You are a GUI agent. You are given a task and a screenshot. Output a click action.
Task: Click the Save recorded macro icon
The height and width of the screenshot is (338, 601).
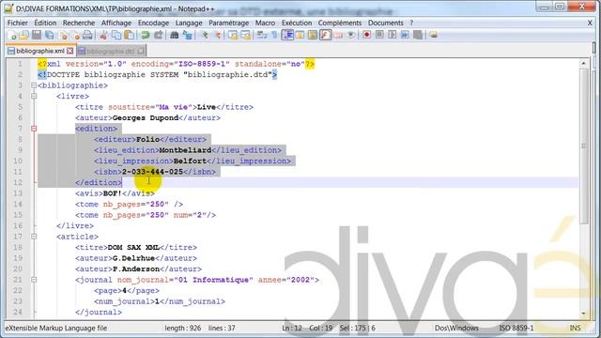418,36
